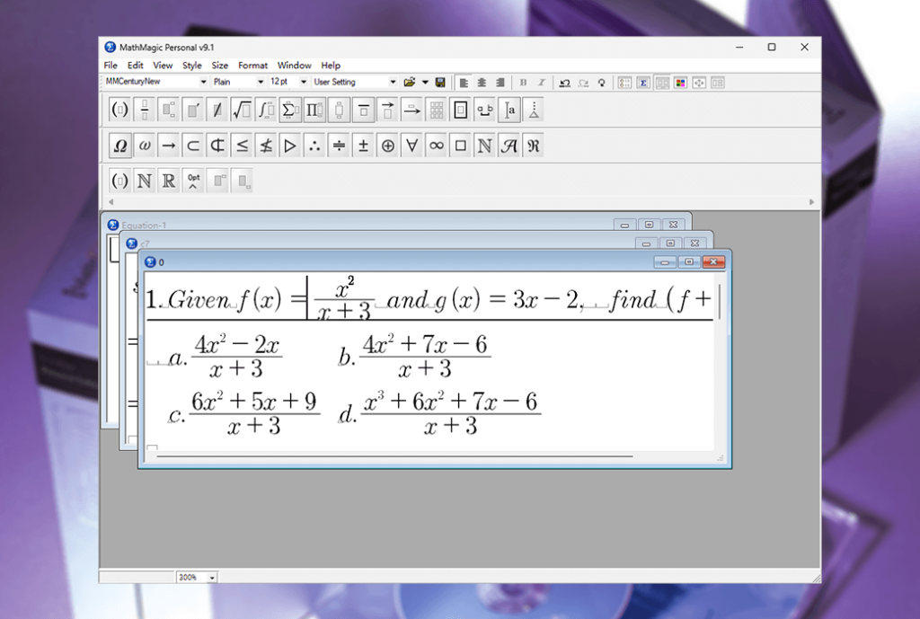The image size is (920, 619).
Task: Open the View menu
Action: coord(163,65)
